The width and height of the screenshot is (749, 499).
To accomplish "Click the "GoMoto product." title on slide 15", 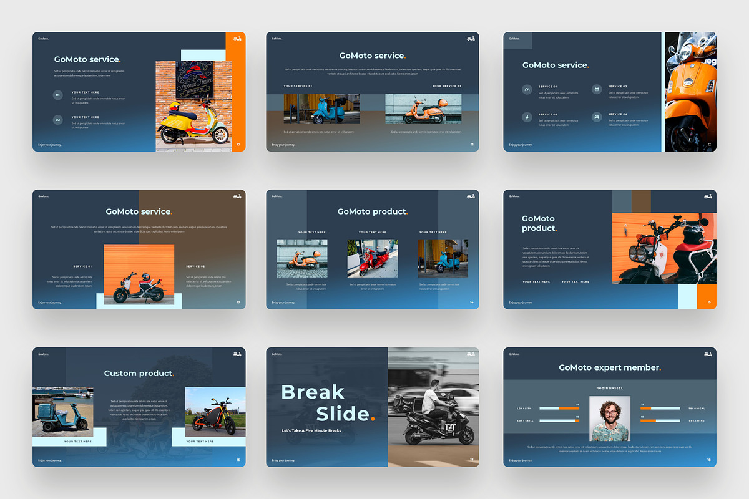I will click(539, 223).
